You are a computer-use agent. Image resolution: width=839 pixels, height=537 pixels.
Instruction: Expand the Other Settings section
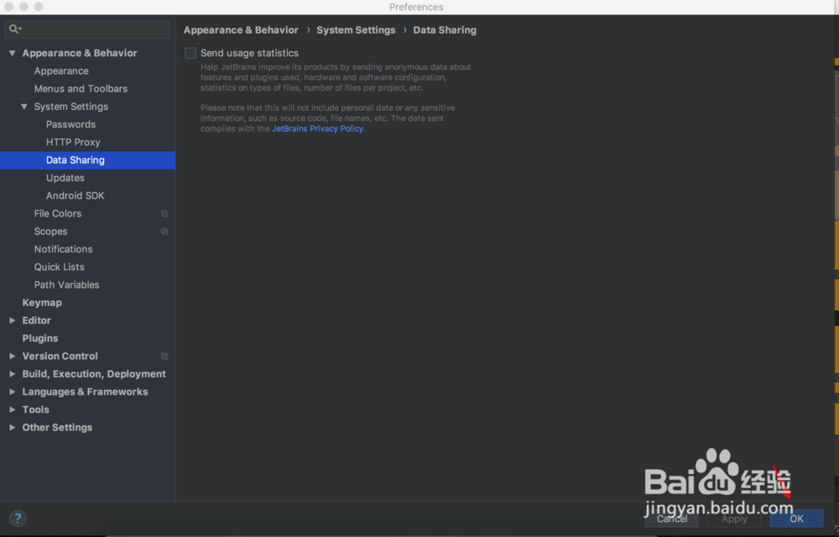(12, 427)
